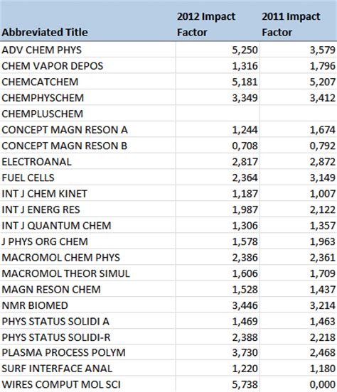
Task: Select the 2,817 value for ELECTROANAL
Action: 245,162
